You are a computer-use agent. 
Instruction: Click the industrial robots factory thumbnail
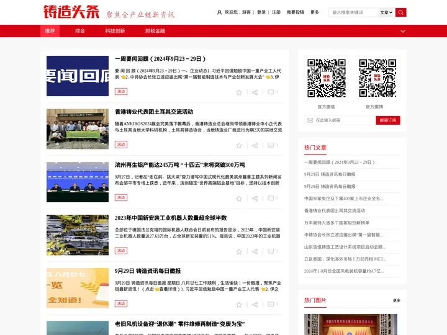click(x=78, y=235)
